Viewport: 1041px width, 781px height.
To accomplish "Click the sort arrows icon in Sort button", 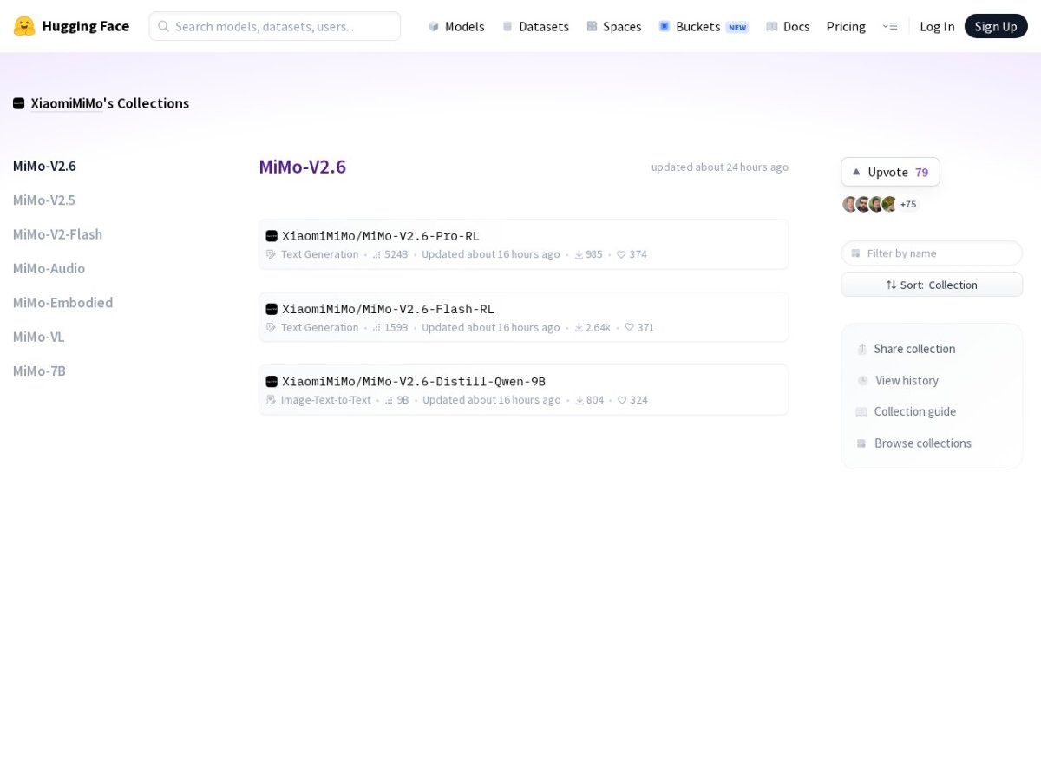I will pyautogui.click(x=891, y=285).
